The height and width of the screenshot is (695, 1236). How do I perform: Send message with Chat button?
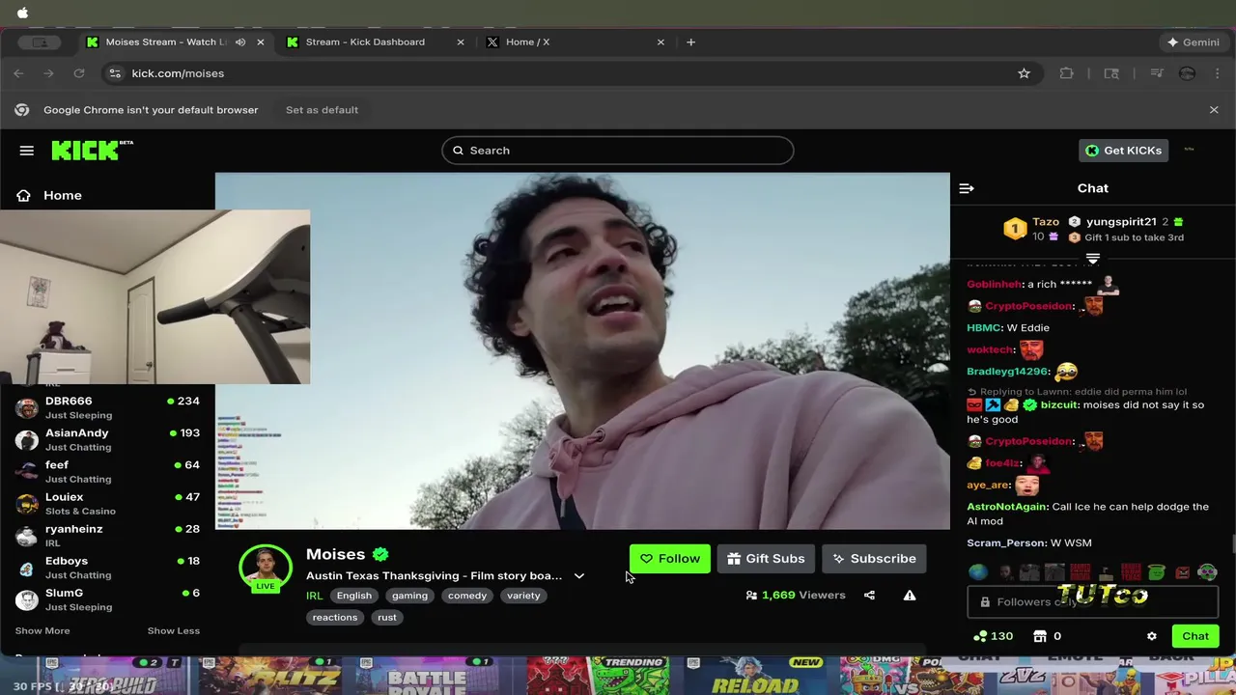(x=1195, y=636)
